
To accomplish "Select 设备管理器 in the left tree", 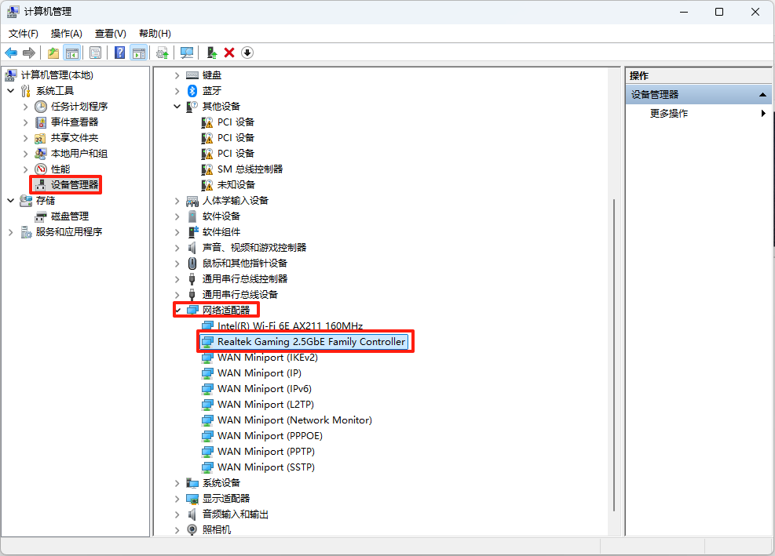I will point(75,185).
